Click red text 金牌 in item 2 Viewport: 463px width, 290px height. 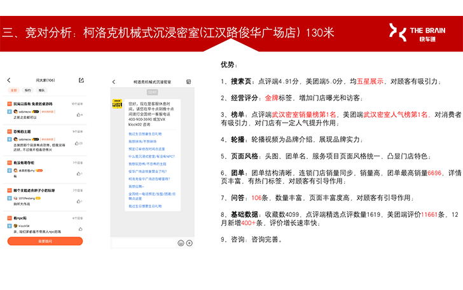point(272,98)
